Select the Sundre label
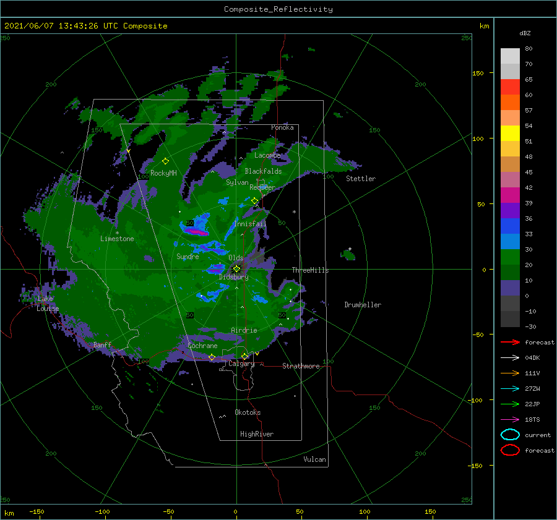This screenshot has width=557, height=520. click(x=188, y=256)
